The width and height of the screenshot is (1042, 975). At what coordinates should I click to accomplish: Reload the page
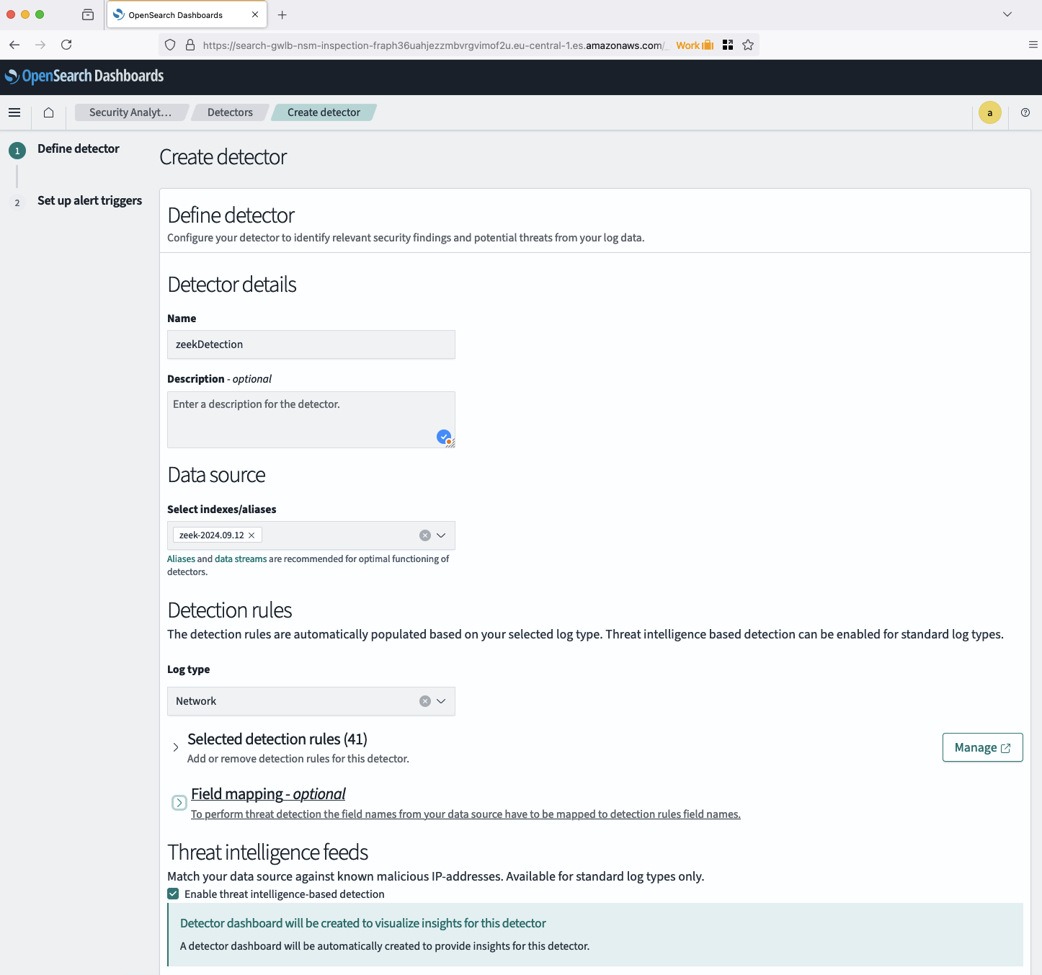[66, 45]
